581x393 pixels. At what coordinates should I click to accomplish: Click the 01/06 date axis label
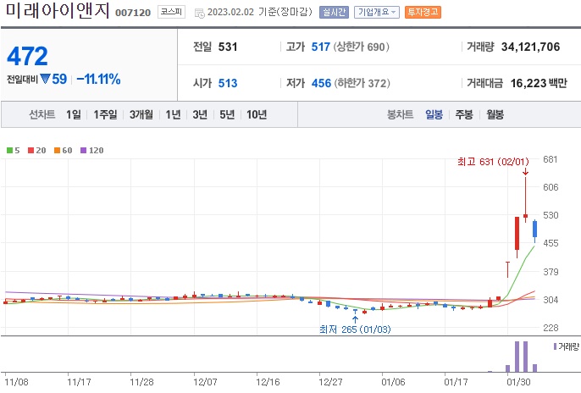pyautogui.click(x=393, y=382)
